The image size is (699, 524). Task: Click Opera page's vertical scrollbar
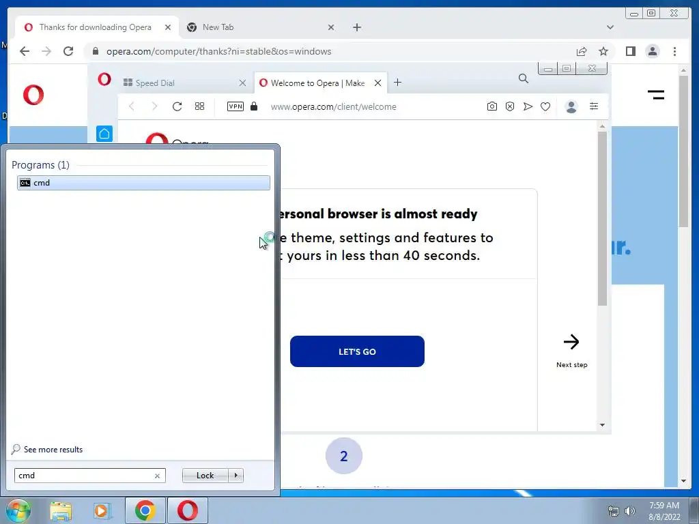point(602,218)
